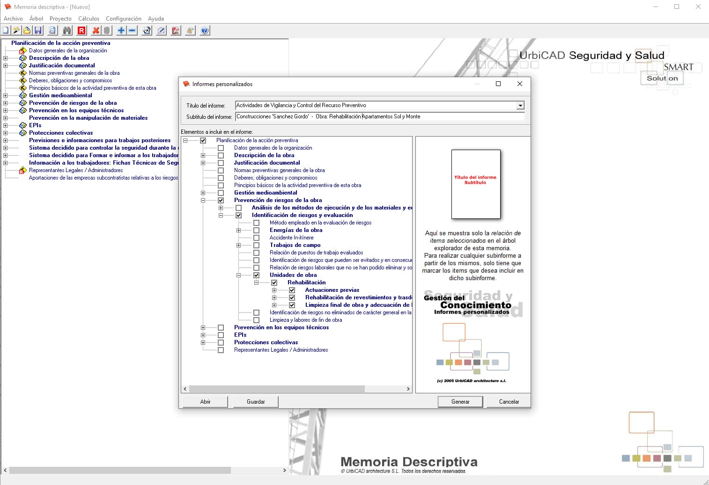Open the Árbol menu
The height and width of the screenshot is (485, 709).
(x=36, y=19)
